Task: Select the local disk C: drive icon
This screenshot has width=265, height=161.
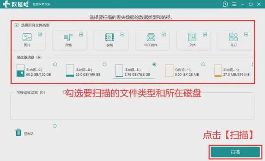Action: click(21, 71)
